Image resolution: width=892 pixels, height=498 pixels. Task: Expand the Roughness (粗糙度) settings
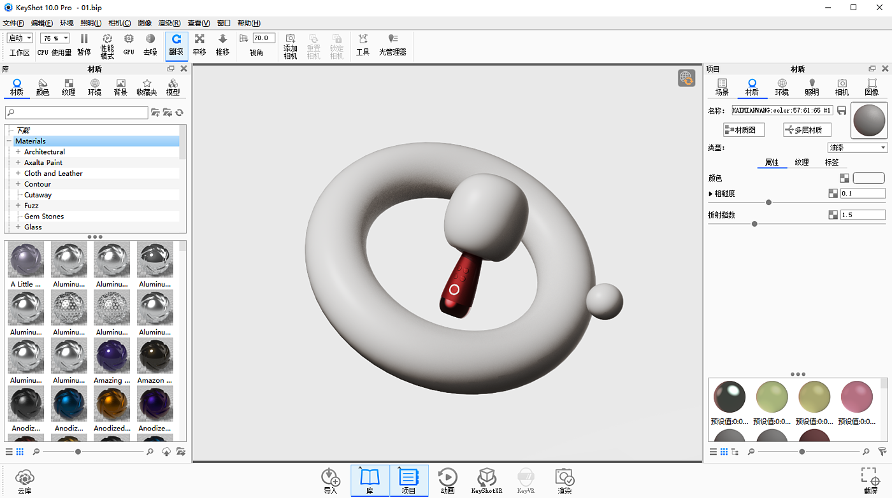pyautogui.click(x=711, y=194)
